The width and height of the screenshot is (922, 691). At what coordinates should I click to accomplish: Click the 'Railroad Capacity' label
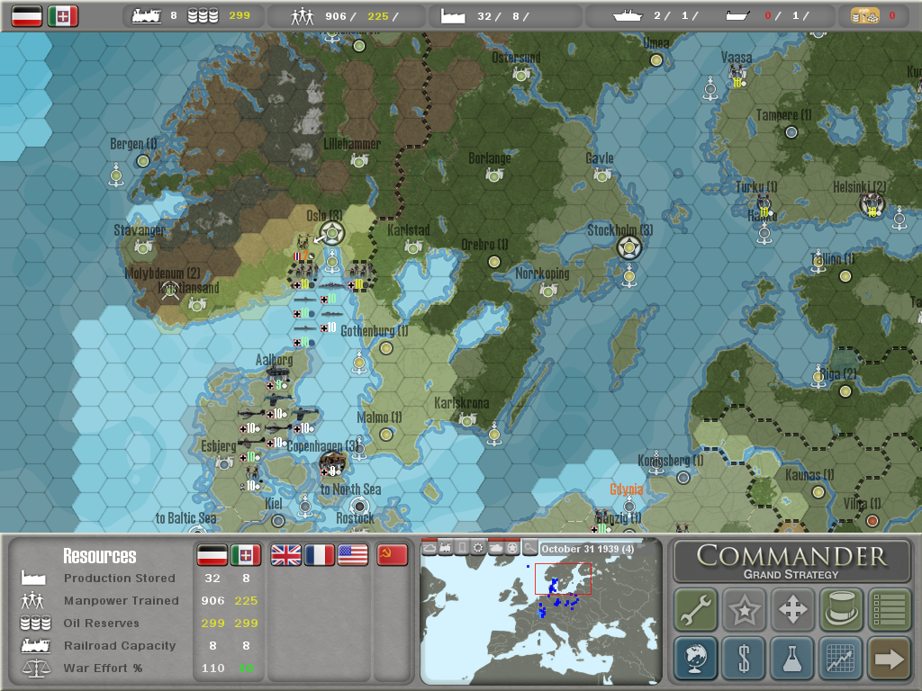(x=120, y=645)
